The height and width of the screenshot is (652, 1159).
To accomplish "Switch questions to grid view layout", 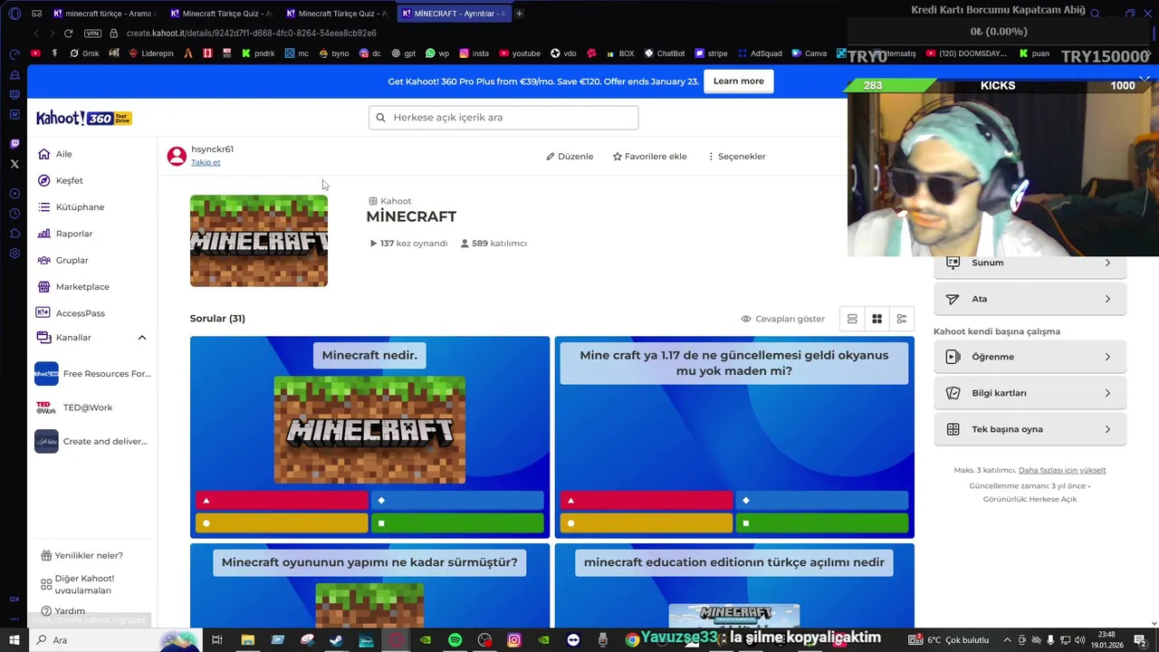I will point(876,319).
